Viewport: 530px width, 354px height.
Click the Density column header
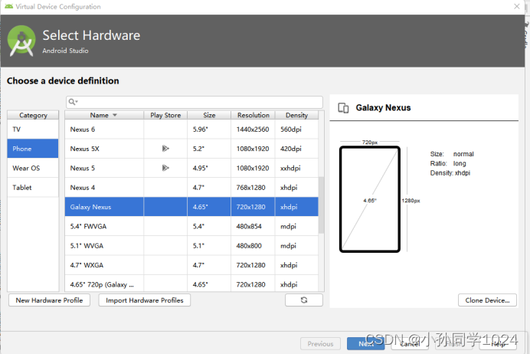click(x=296, y=115)
